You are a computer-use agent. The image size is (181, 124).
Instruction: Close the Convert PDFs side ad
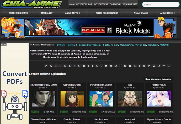click(3, 44)
